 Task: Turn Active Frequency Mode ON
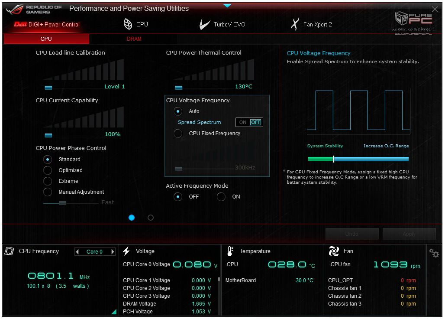coord(221,197)
